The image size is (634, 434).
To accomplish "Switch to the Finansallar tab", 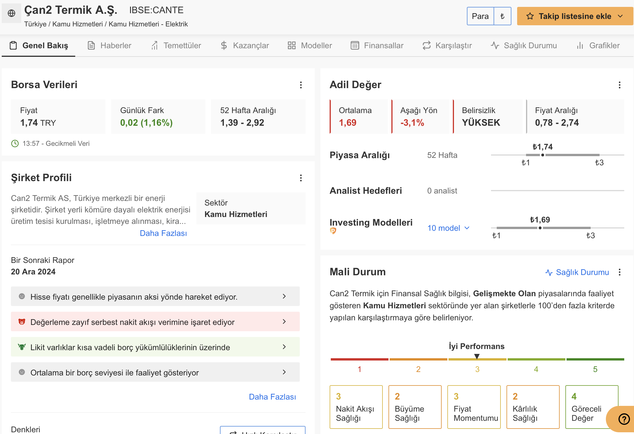I will [377, 45].
